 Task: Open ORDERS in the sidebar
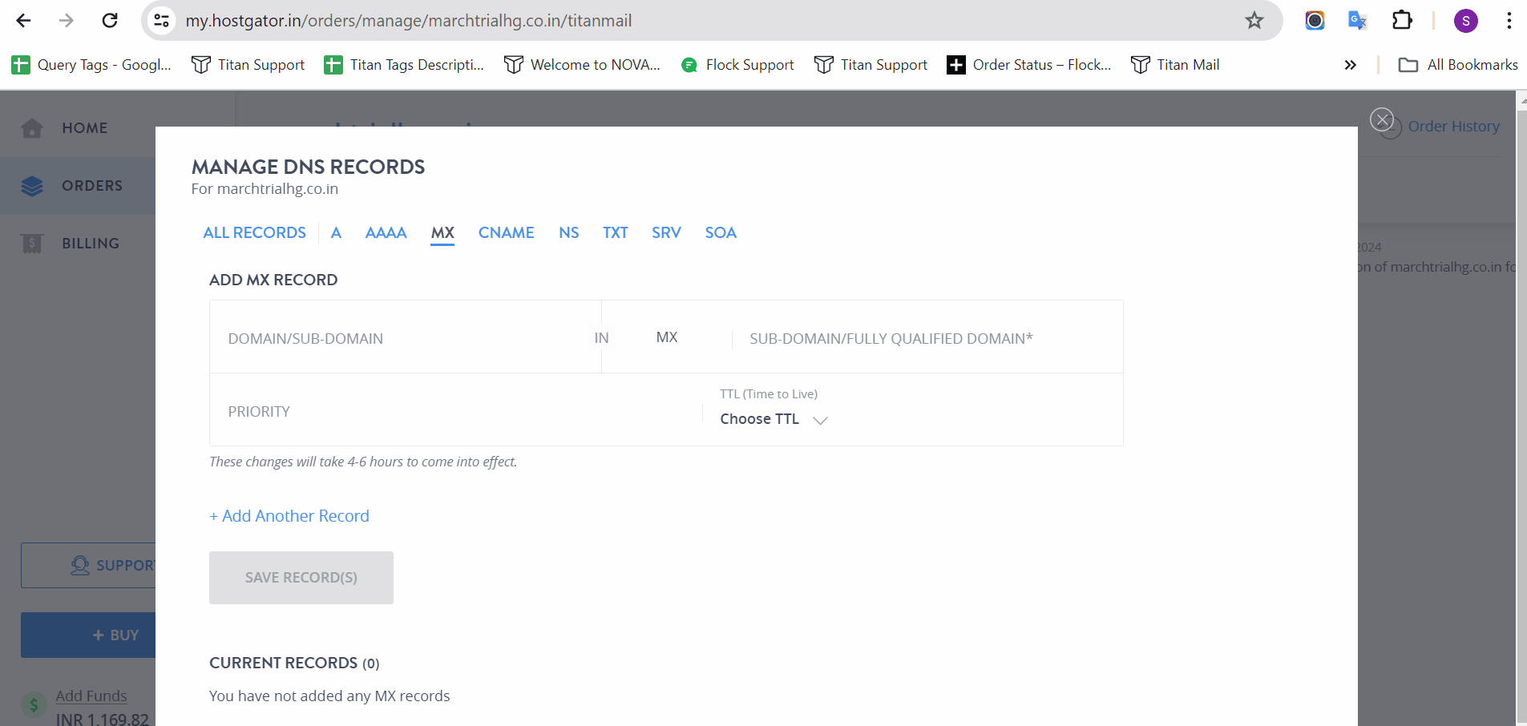78,186
